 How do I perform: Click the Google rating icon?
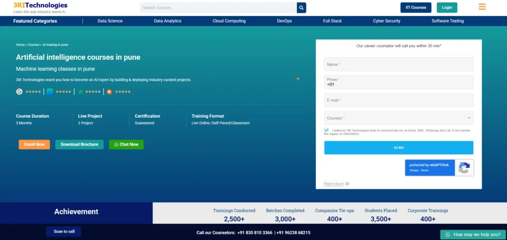19,92
